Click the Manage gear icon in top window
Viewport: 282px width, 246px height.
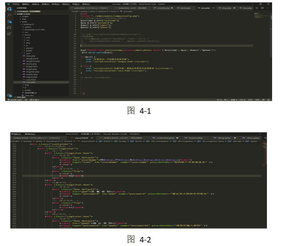[9, 95]
